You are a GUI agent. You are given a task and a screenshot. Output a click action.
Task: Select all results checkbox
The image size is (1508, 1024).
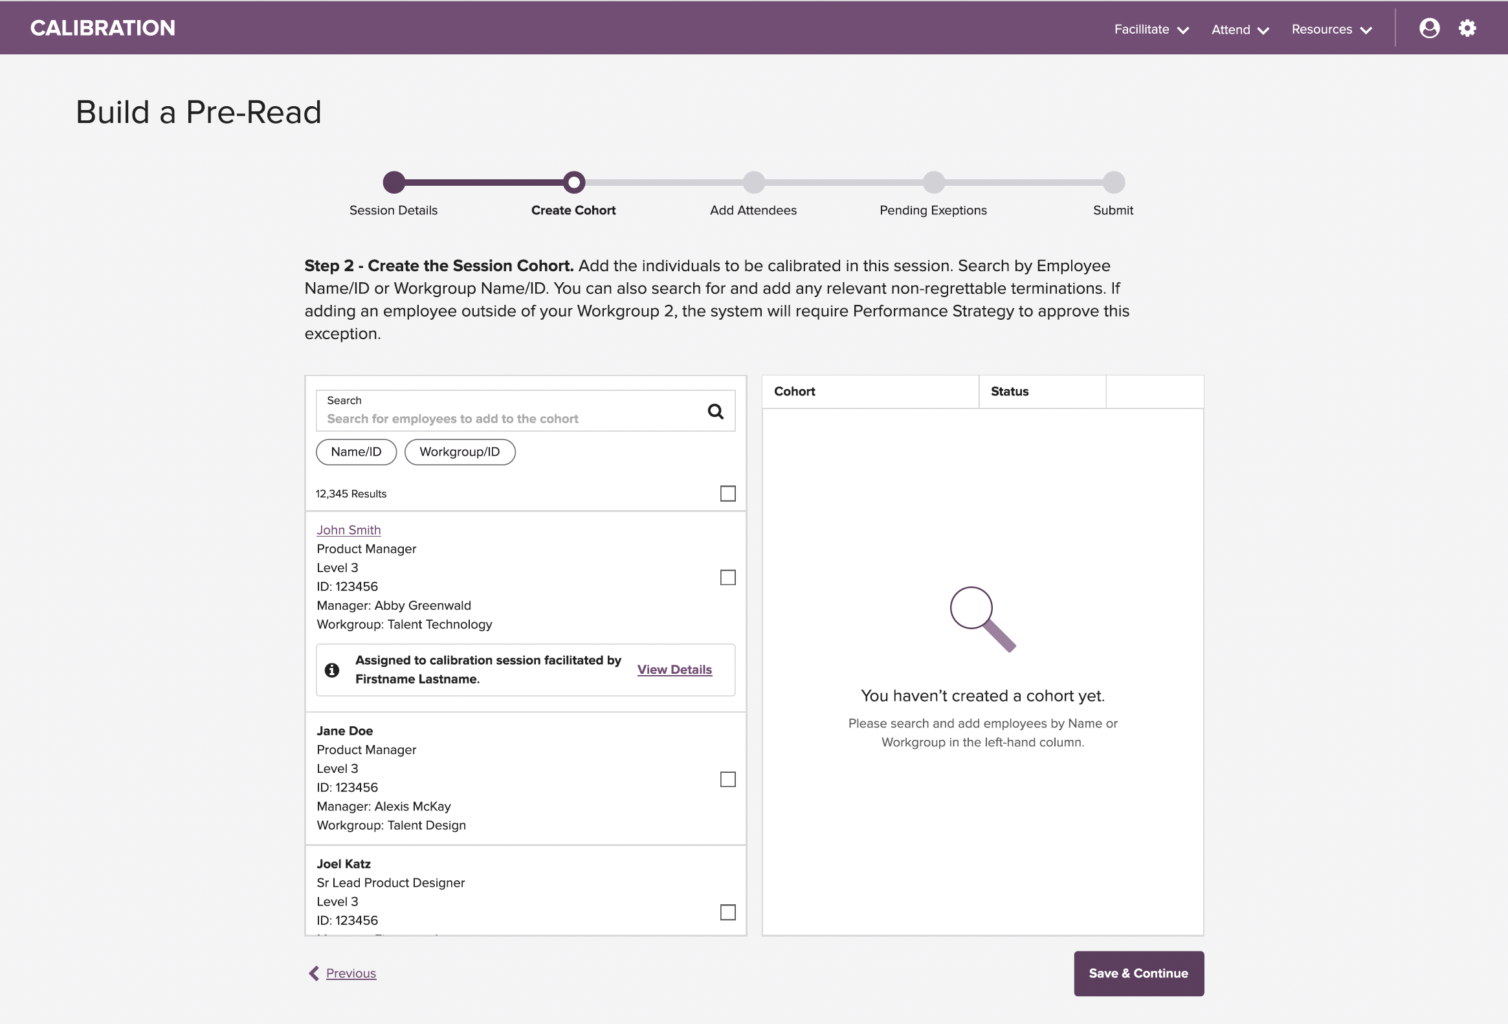[727, 494]
